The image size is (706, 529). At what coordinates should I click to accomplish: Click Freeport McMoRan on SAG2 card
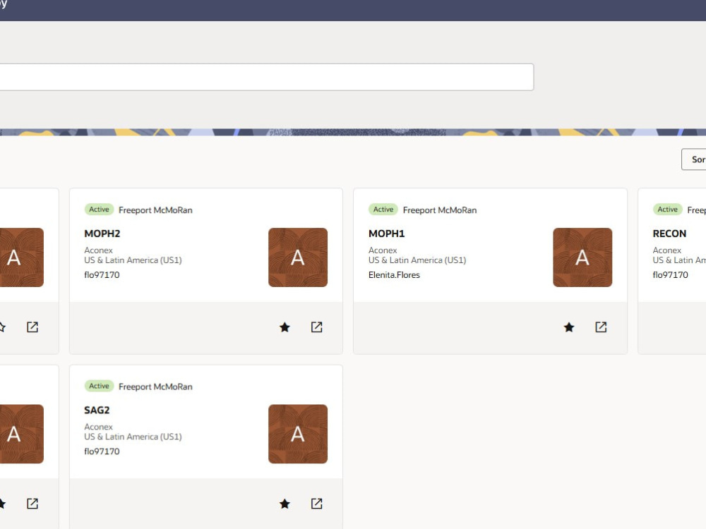(x=155, y=387)
